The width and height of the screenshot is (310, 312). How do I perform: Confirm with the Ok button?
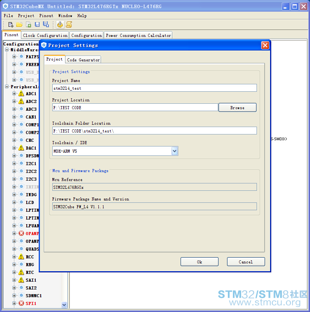coord(200,261)
